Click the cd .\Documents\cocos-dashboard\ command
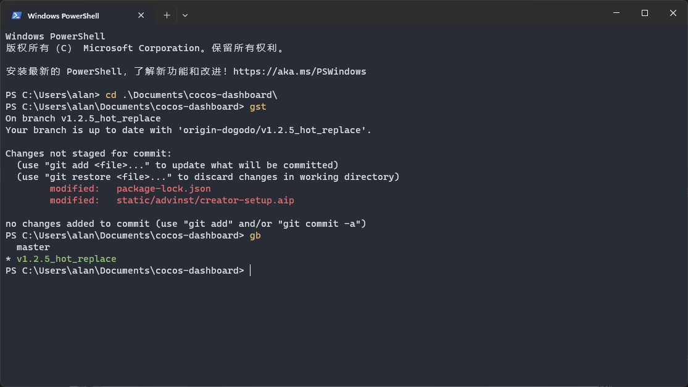 click(191, 95)
